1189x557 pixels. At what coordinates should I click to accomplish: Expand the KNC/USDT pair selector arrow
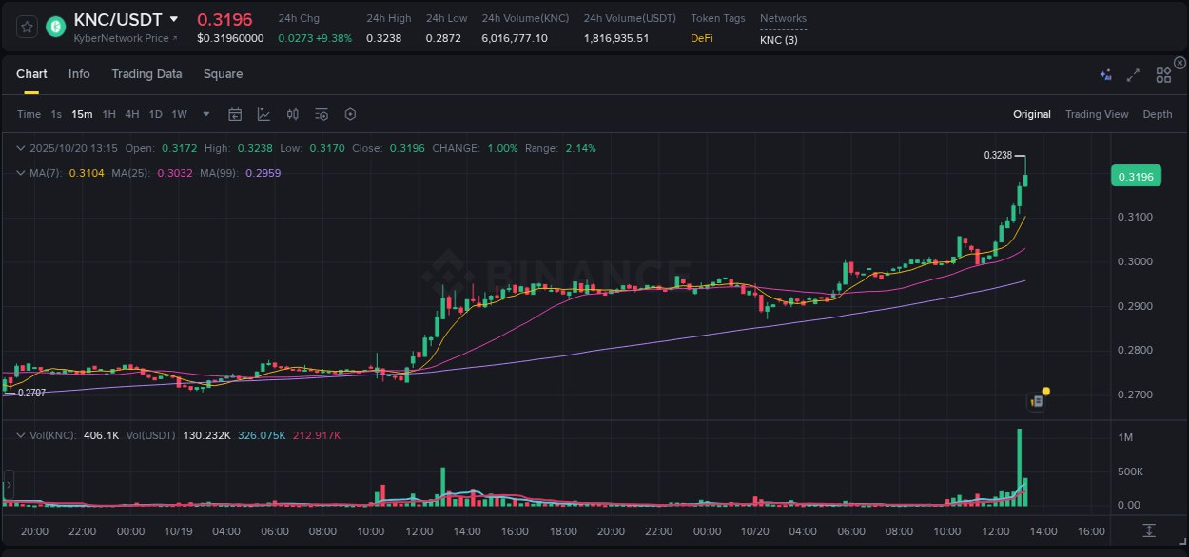(x=174, y=19)
